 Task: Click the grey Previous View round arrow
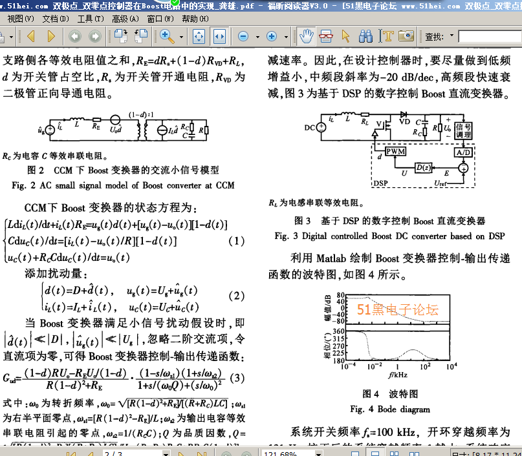75,36
